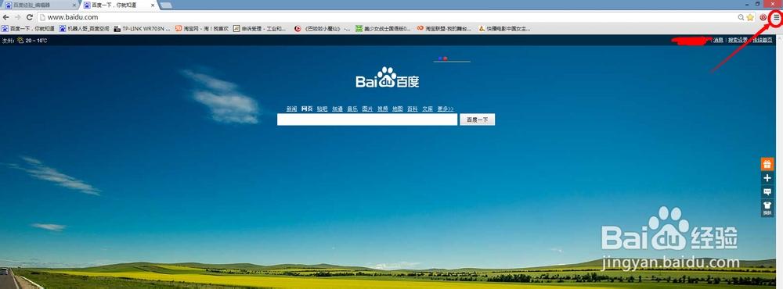Open the 新闻 link

click(291, 109)
